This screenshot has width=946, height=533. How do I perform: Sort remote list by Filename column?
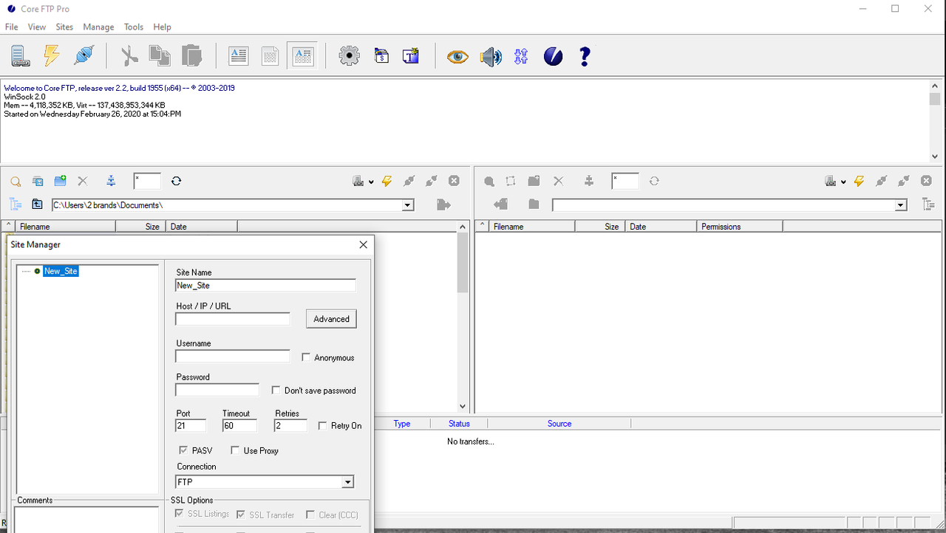click(x=531, y=227)
